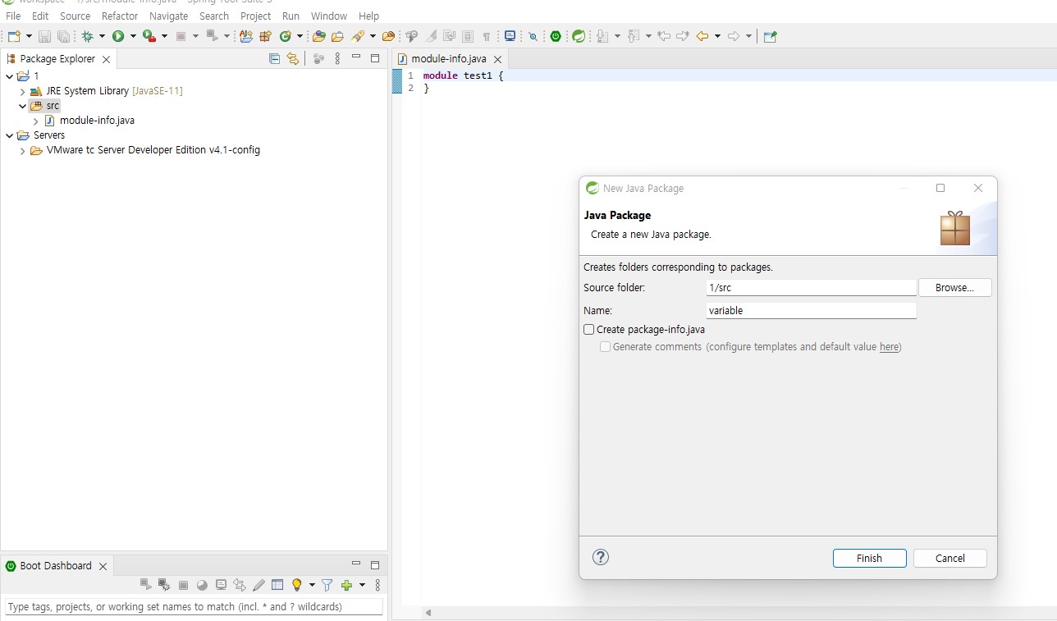Viewport: 1057px width, 621px height.
Task: Select JRE System Library tree item
Action: [114, 91]
